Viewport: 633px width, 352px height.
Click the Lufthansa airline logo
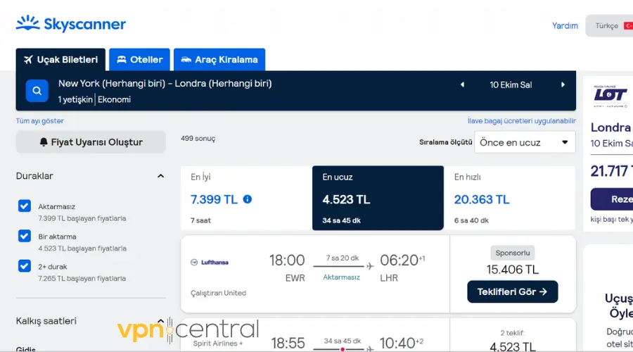click(210, 263)
